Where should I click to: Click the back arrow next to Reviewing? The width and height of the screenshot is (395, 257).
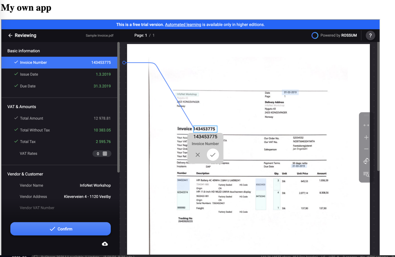click(10, 35)
